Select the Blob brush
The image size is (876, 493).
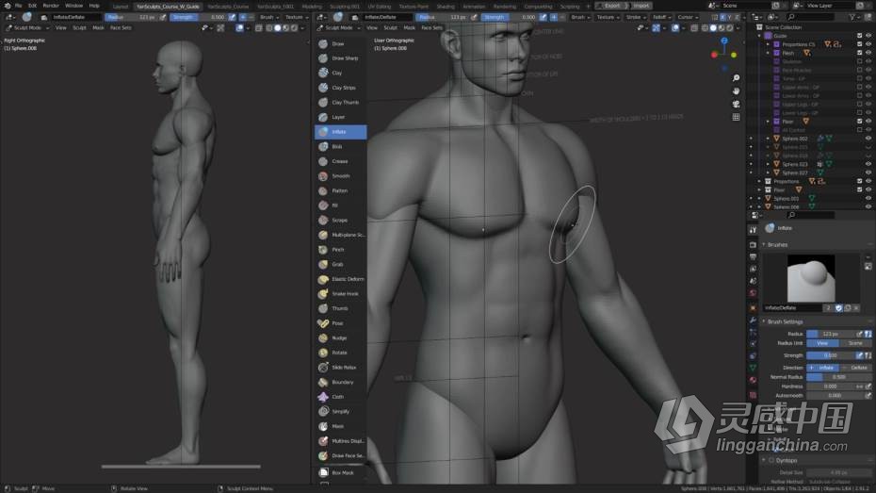point(341,146)
